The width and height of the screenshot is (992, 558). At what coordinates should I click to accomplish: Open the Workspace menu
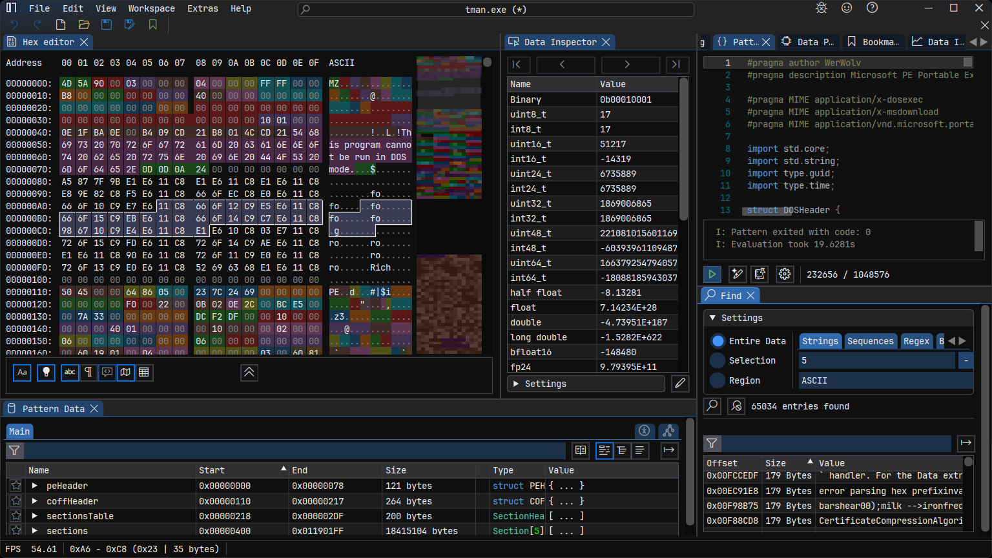(151, 8)
